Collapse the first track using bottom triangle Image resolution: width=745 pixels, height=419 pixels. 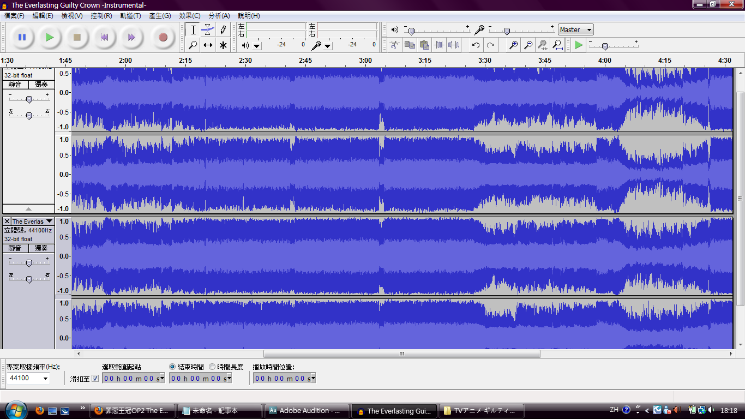[x=28, y=209]
